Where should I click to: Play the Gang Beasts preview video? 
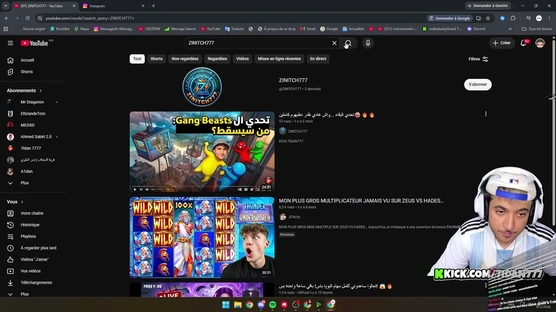135,189
